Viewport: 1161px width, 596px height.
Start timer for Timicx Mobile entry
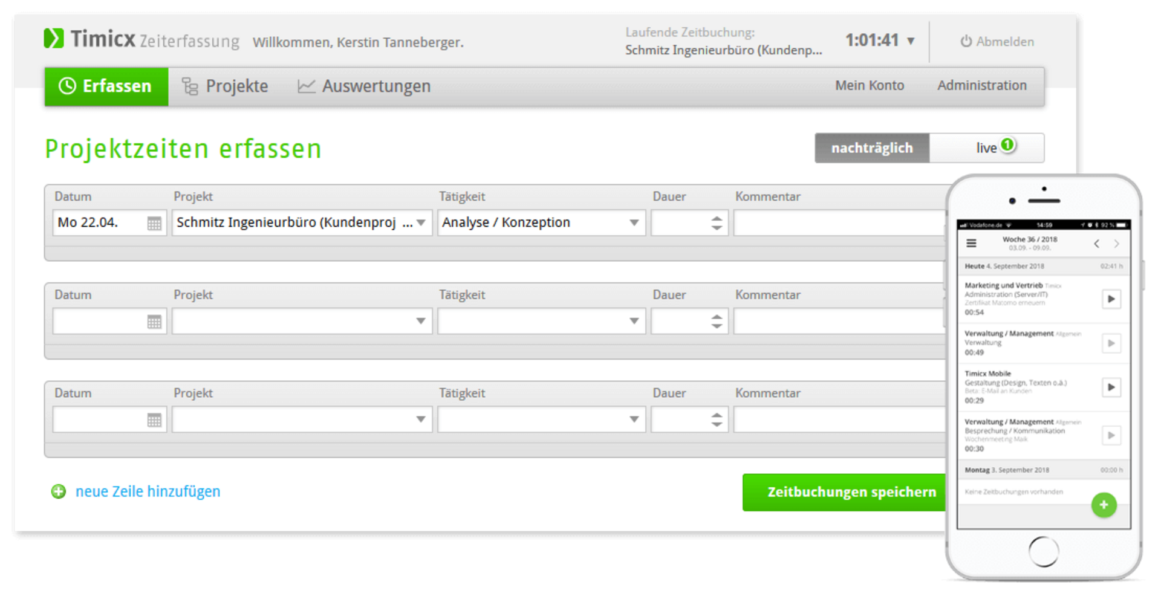coord(1111,387)
